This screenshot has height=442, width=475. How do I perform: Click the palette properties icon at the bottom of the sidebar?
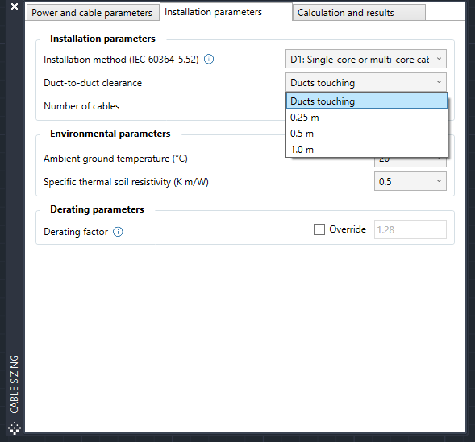(x=15, y=428)
